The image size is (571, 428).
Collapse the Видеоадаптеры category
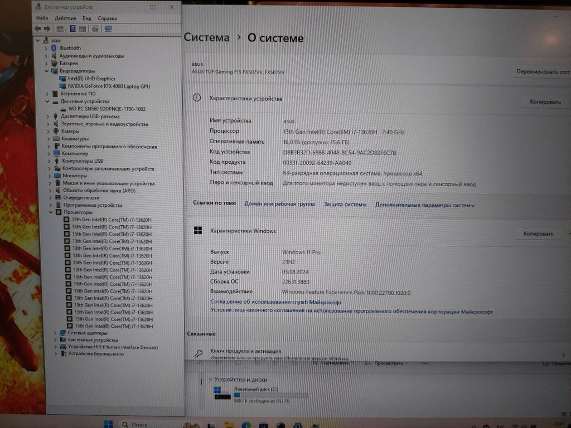click(x=47, y=71)
